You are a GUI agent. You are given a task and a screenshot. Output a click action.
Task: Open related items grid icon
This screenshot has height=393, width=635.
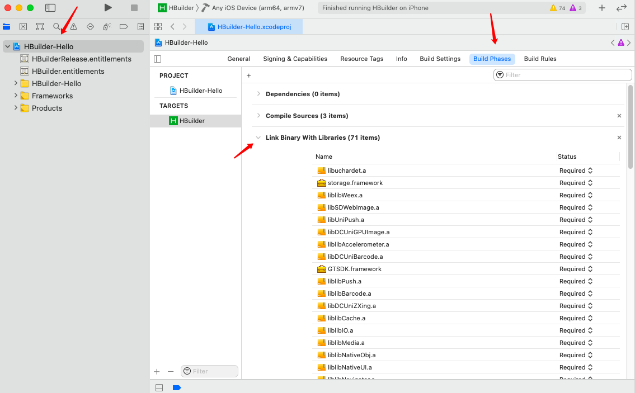[158, 27]
